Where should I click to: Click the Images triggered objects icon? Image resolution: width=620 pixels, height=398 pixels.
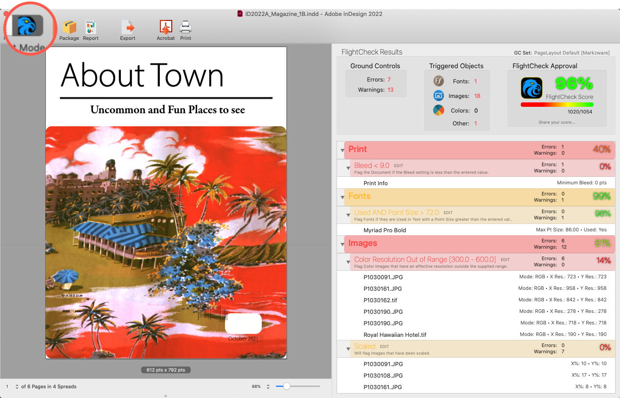pyautogui.click(x=438, y=95)
